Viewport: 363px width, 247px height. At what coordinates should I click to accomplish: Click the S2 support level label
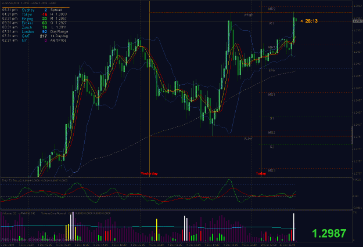coord(272,147)
